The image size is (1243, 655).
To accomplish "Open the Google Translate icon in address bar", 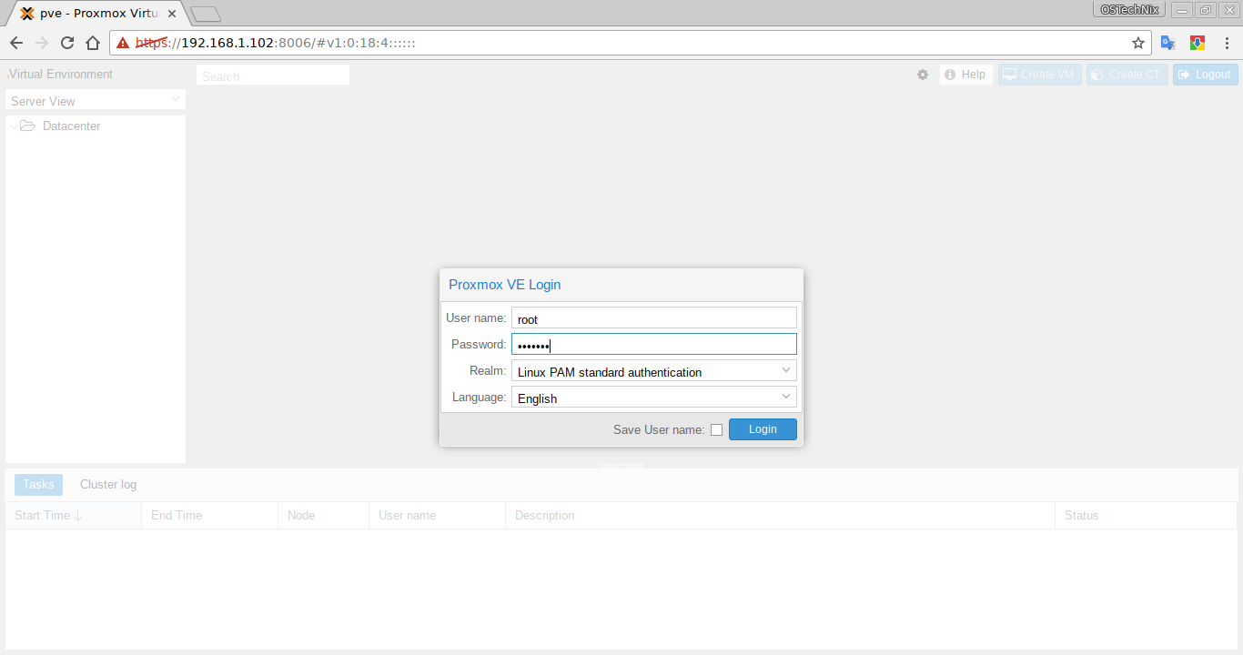I will point(1167,42).
